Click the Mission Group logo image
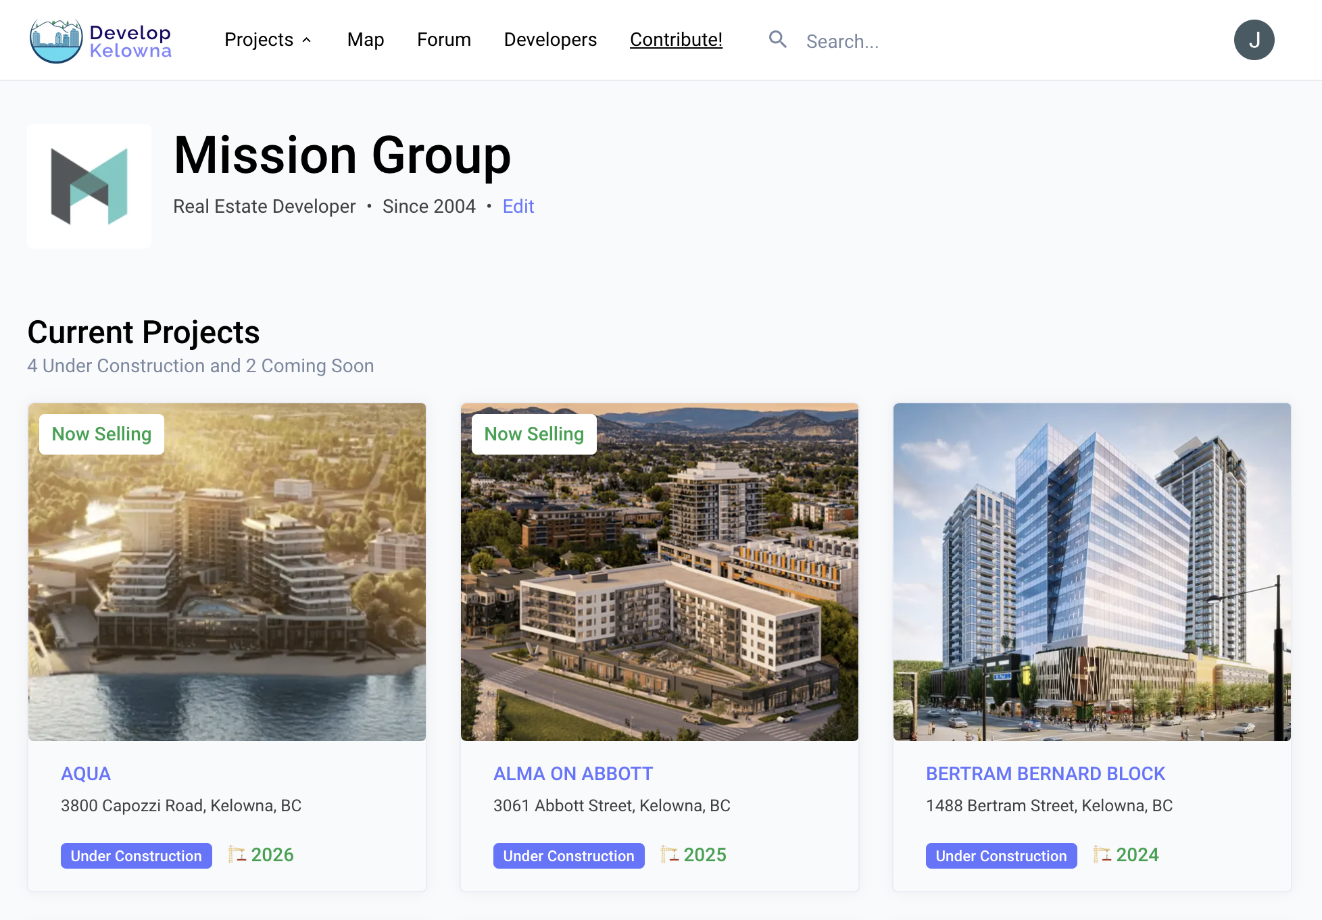1322x920 pixels. pyautogui.click(x=89, y=186)
